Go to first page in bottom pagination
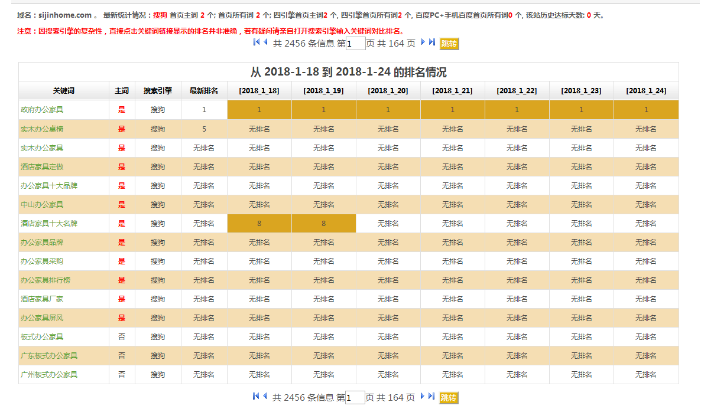Screen dimensions: 701x409 click(x=257, y=397)
